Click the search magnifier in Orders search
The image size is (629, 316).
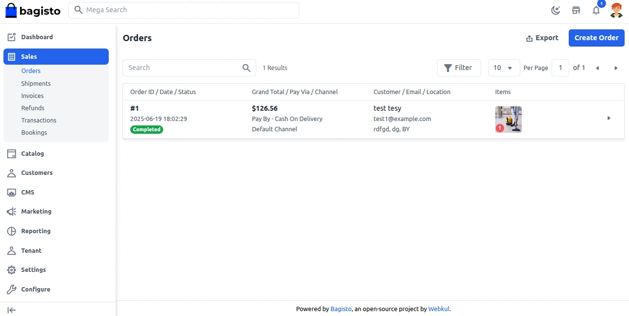(247, 68)
